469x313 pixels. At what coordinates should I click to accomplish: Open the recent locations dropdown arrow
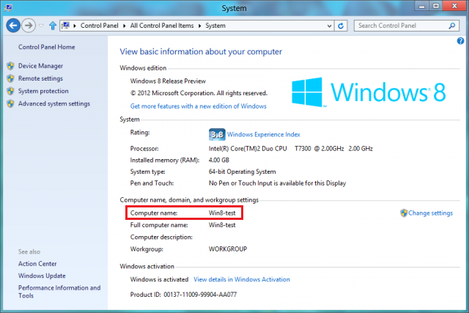point(41,26)
